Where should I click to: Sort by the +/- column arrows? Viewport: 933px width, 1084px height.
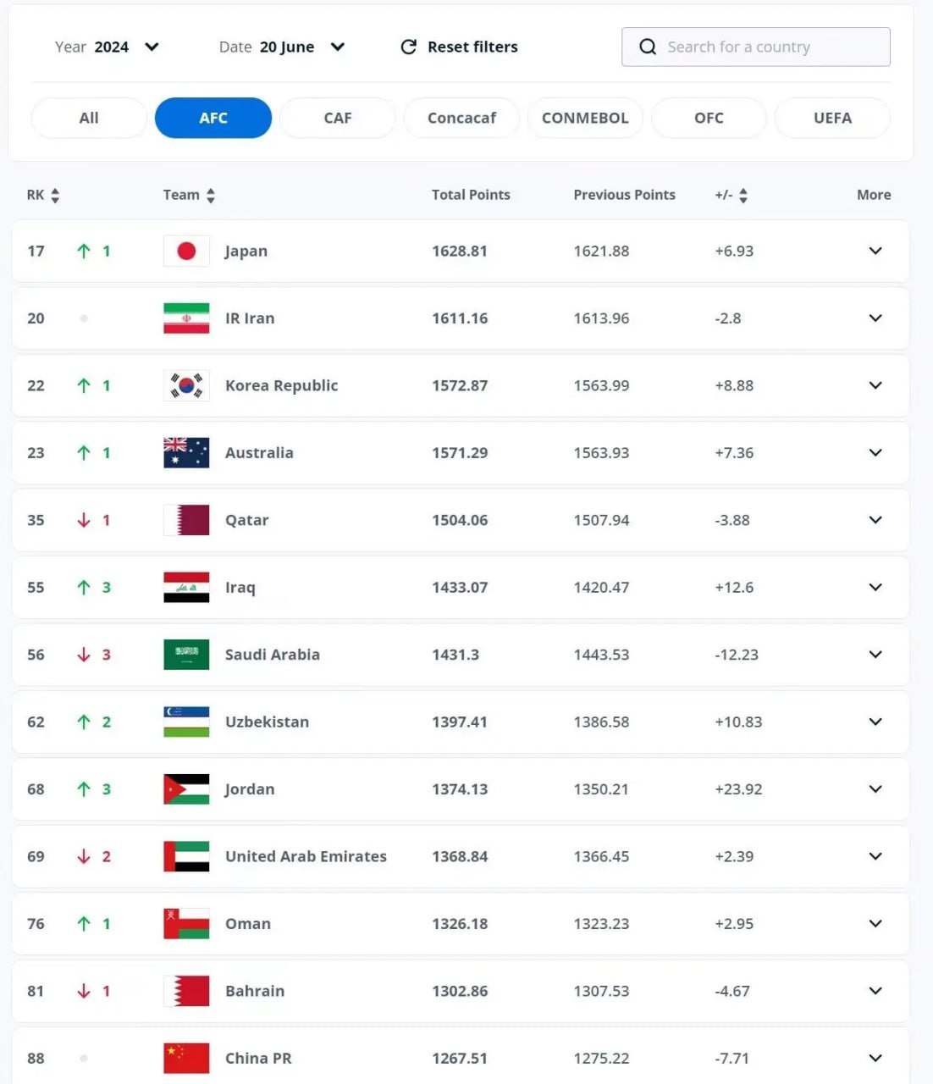point(743,196)
